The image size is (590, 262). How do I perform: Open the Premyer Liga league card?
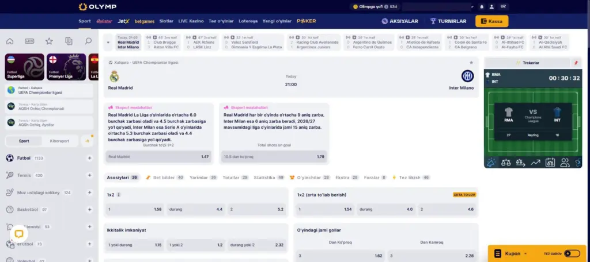click(67, 67)
